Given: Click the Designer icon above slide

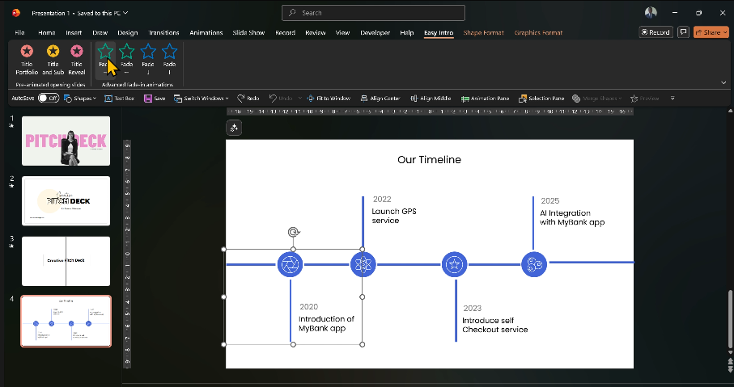Looking at the screenshot, I should pos(233,128).
